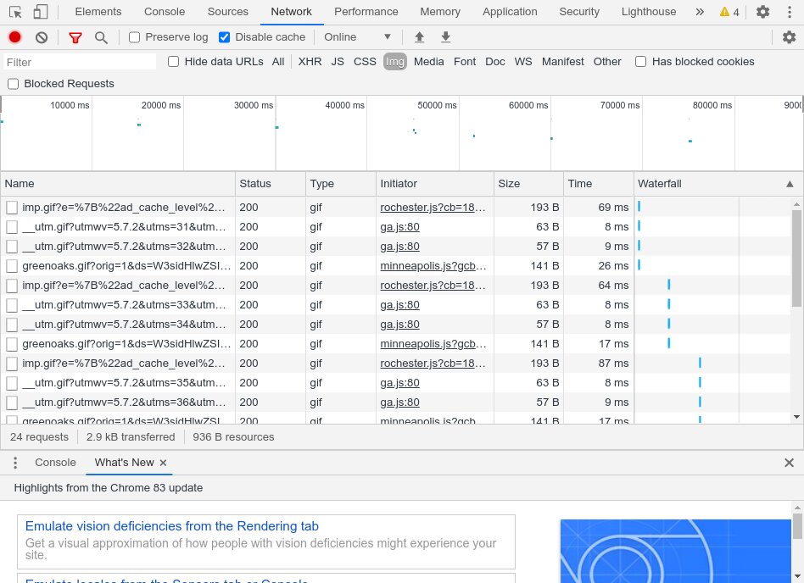The image size is (804, 583).
Task: Open the Security tab
Action: pyautogui.click(x=579, y=12)
